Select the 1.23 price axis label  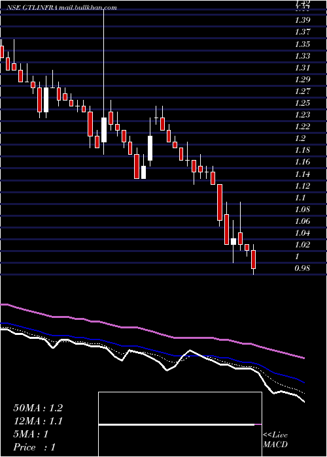coord(302,115)
